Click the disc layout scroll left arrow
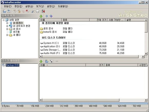This screenshot has width=149, height=112. tap(41, 100)
